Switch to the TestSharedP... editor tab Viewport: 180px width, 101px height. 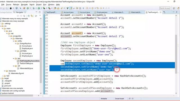click(50, 12)
